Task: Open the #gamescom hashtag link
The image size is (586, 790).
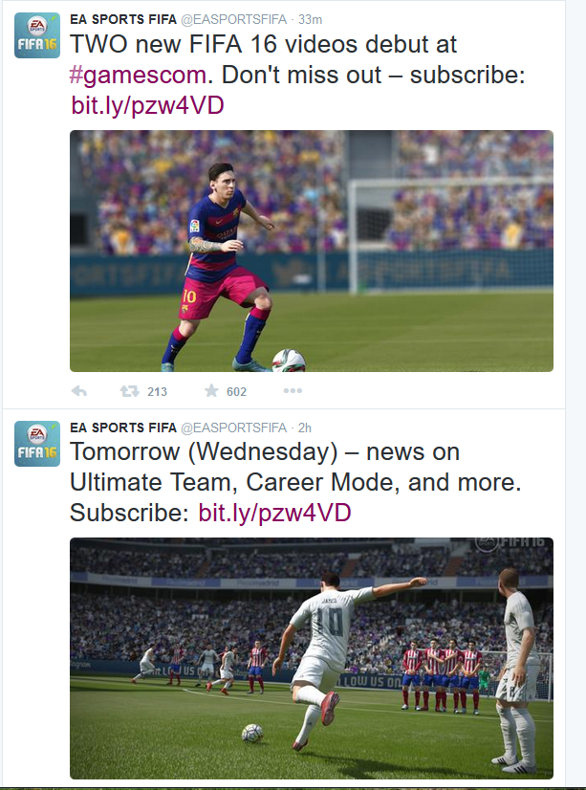Action: click(138, 75)
